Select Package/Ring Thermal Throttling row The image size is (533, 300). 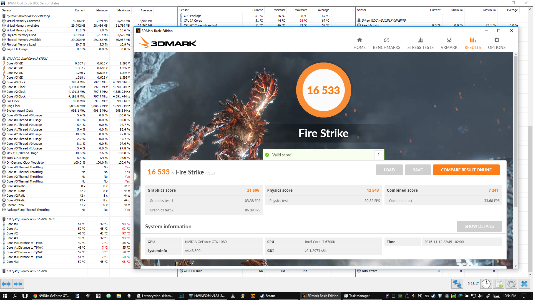point(66,210)
